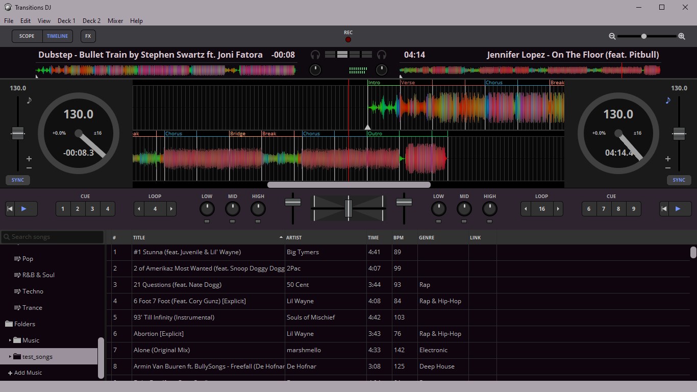Screen dimensions: 697x392
Task: Click the headphone cue icon for Deck 2
Action: point(381,55)
